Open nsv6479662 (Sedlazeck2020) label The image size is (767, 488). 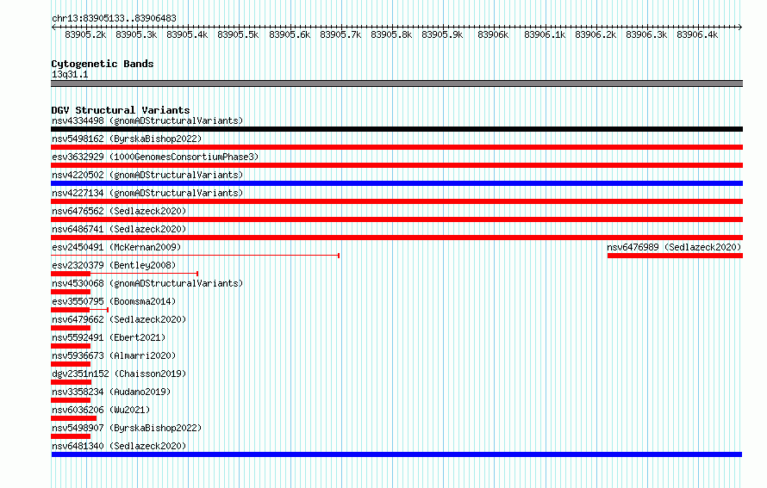pyautogui.click(x=119, y=319)
